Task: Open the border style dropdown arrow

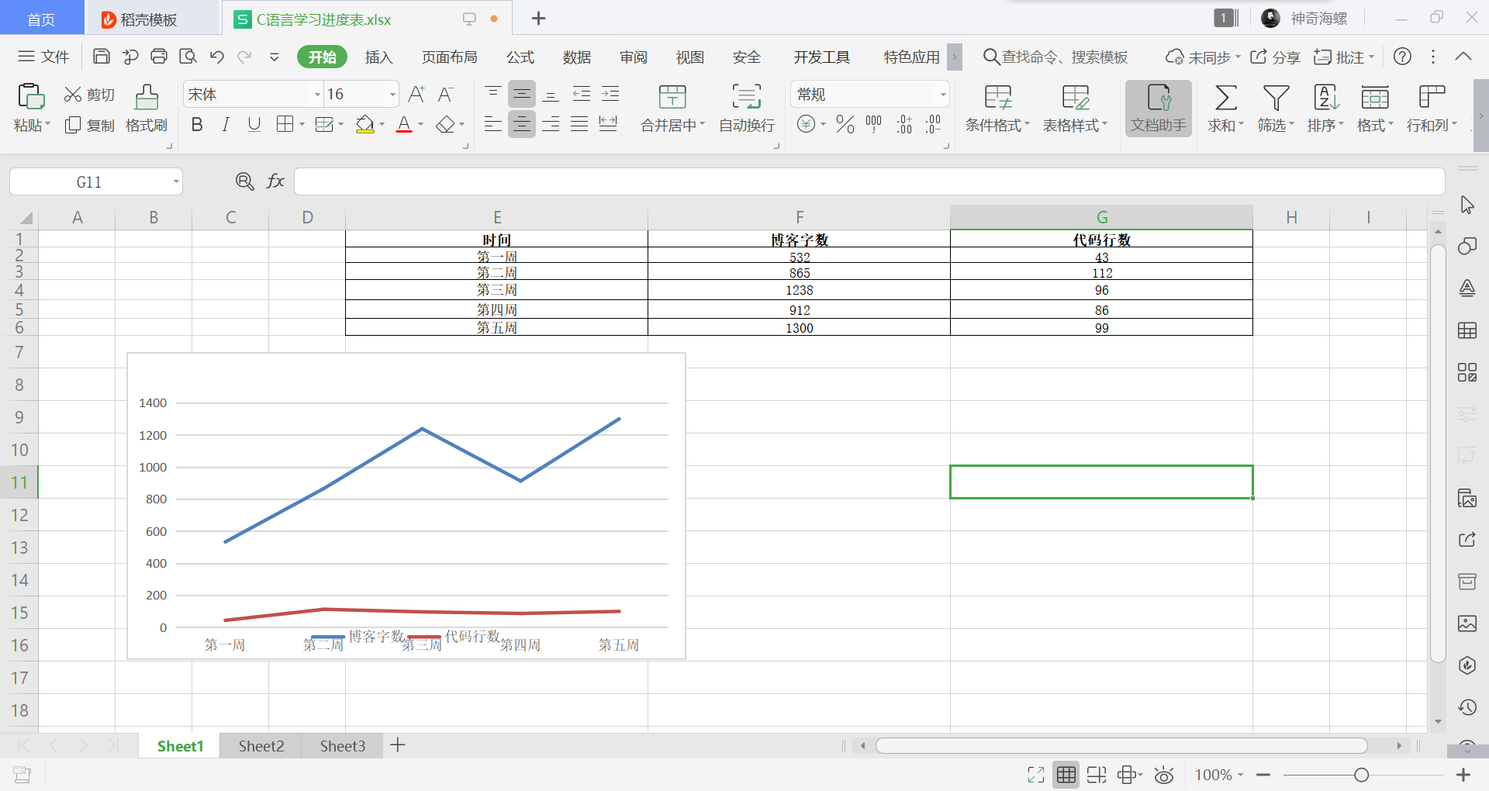Action: [302, 125]
